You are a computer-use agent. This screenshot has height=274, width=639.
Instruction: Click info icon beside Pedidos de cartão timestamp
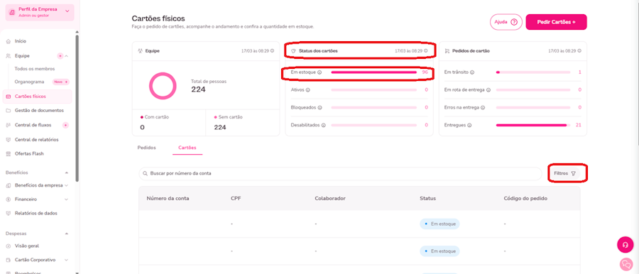[x=579, y=51]
